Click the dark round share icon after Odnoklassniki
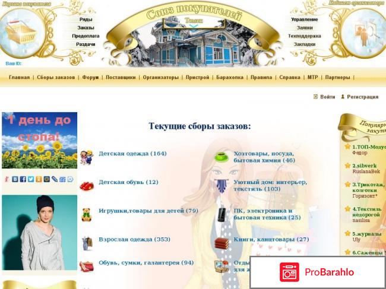386x289 pixels. [x=46, y=179]
